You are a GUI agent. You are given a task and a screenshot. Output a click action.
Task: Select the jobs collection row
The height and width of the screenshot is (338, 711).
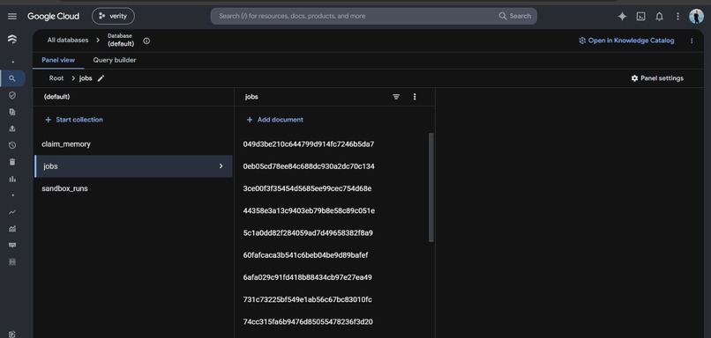[134, 166]
